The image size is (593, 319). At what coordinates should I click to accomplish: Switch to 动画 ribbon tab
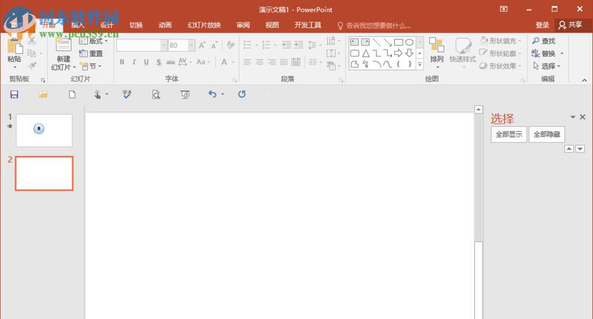click(165, 25)
